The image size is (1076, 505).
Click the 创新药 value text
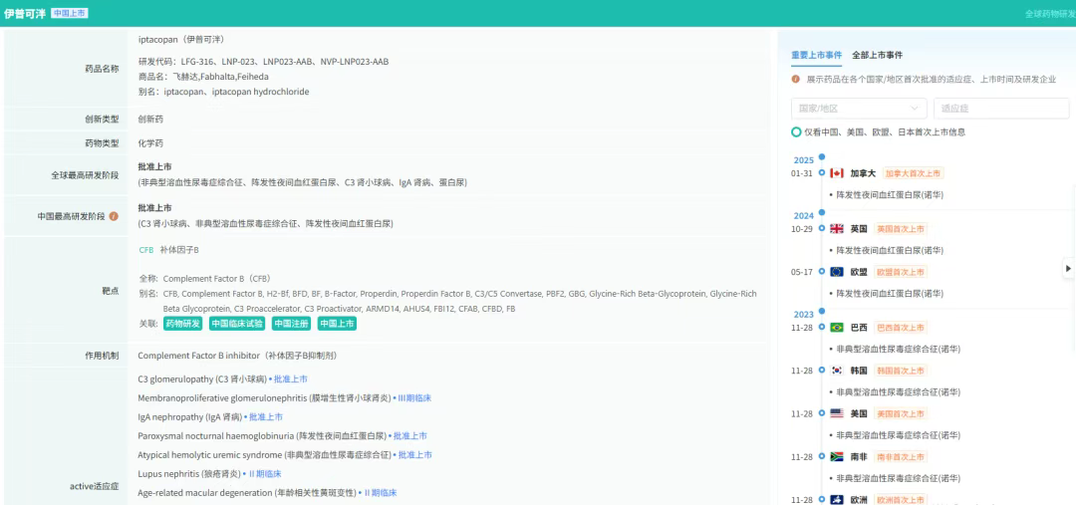(x=150, y=119)
